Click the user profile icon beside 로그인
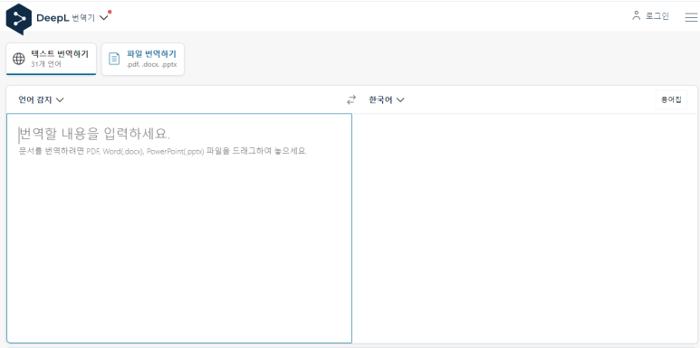The image size is (700, 348). 637,15
